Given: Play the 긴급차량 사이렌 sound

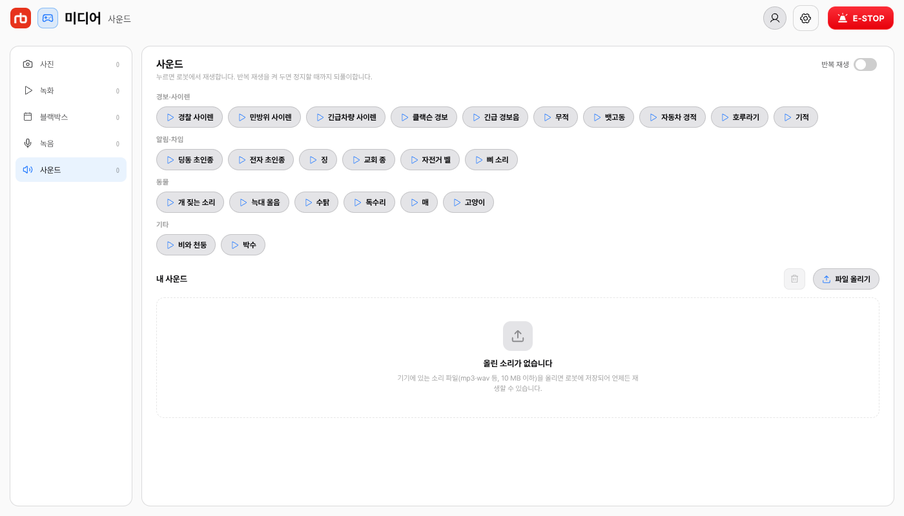Looking at the screenshot, I should [x=345, y=117].
